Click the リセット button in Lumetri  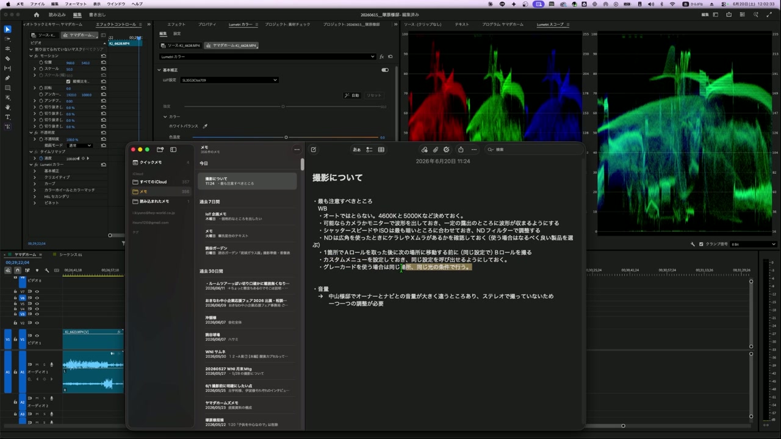click(374, 95)
